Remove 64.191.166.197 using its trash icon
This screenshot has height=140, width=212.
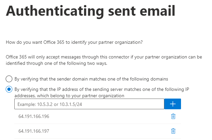tap(173, 131)
